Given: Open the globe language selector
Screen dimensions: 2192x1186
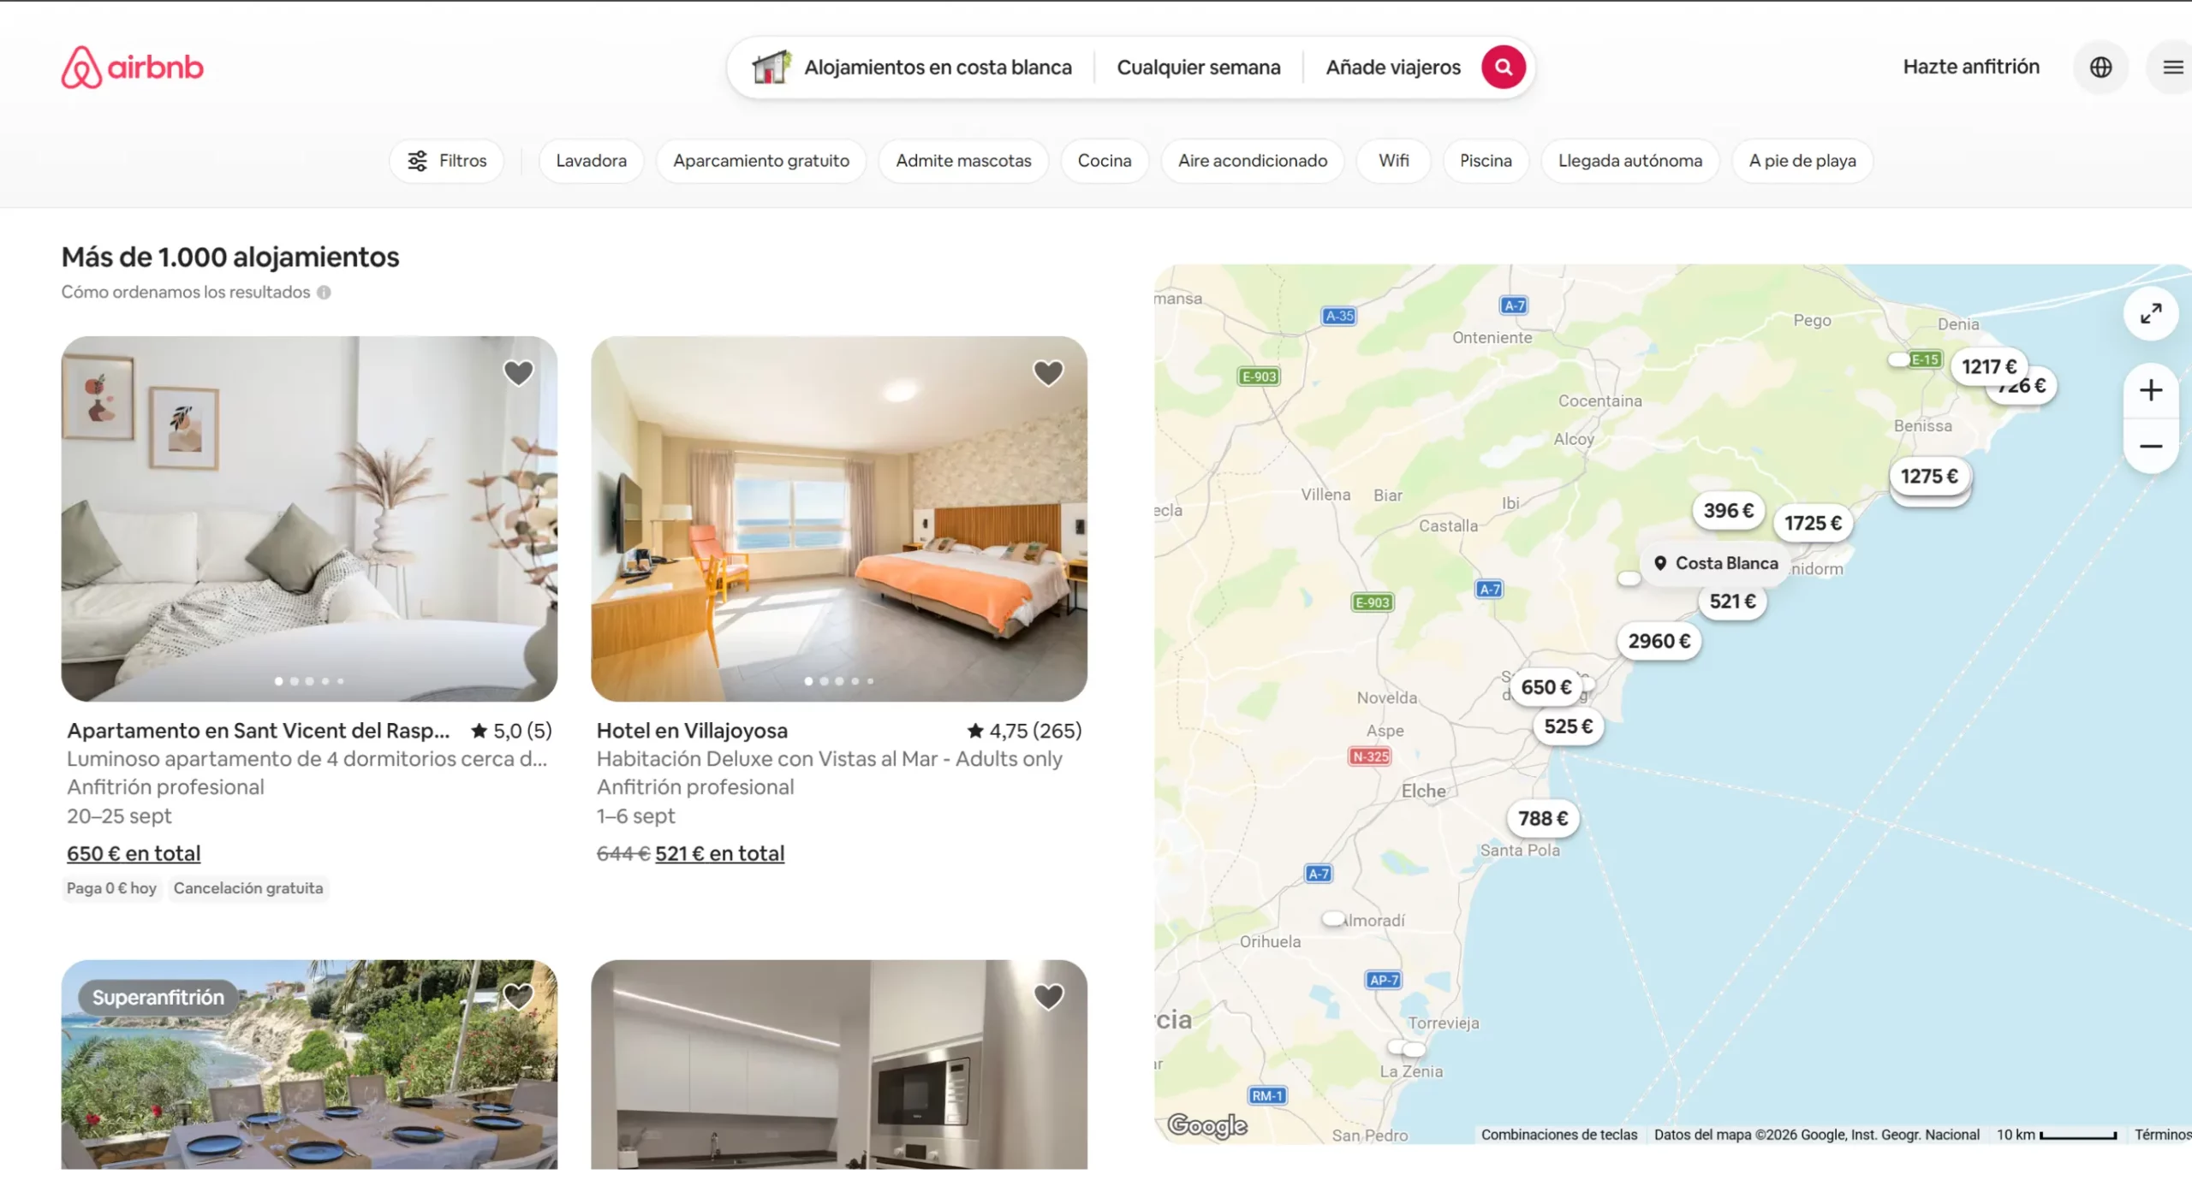Looking at the screenshot, I should (x=2100, y=67).
